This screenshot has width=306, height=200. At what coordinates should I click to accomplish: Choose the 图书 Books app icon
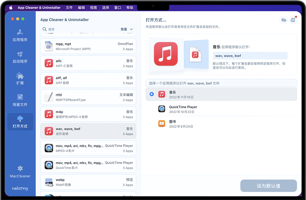click(x=162, y=123)
